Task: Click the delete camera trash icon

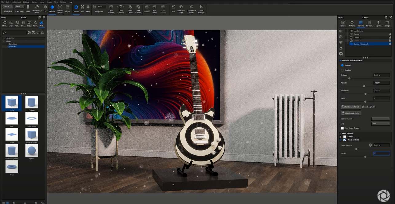Action: point(341,43)
